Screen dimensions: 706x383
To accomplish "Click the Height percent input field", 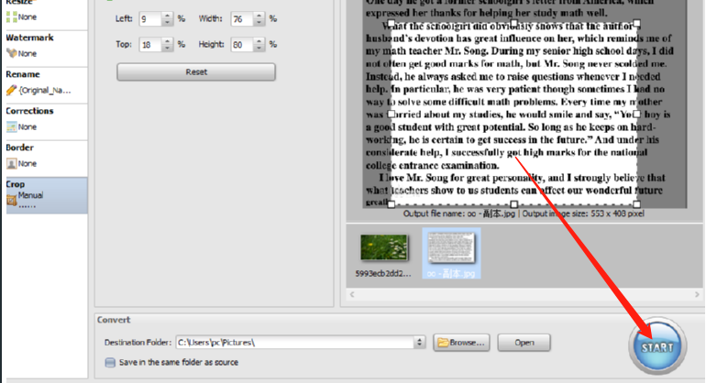I will [242, 45].
